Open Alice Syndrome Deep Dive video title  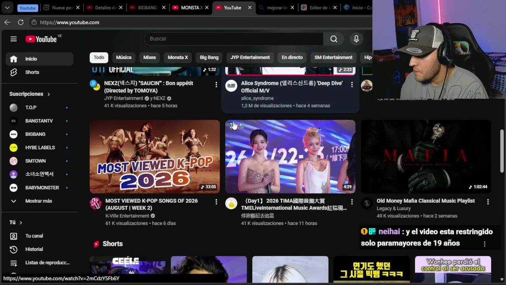[291, 87]
